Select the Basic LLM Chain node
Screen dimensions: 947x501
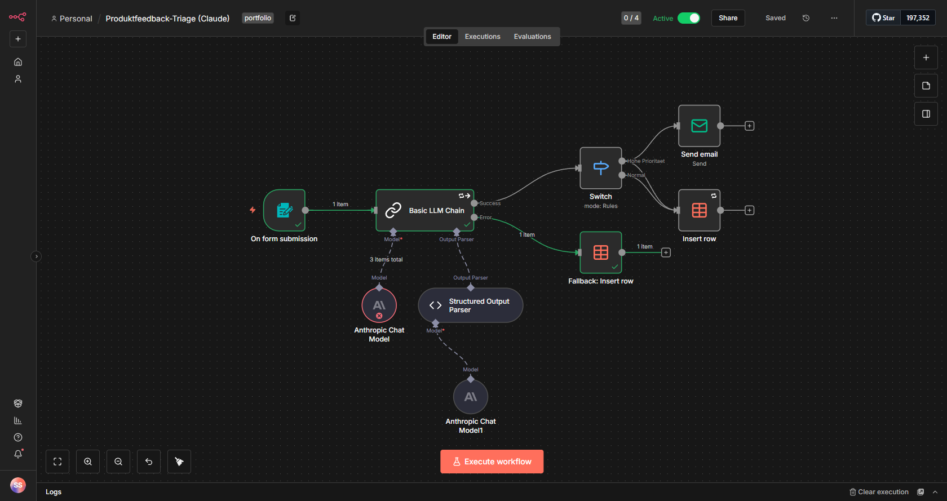tap(425, 210)
